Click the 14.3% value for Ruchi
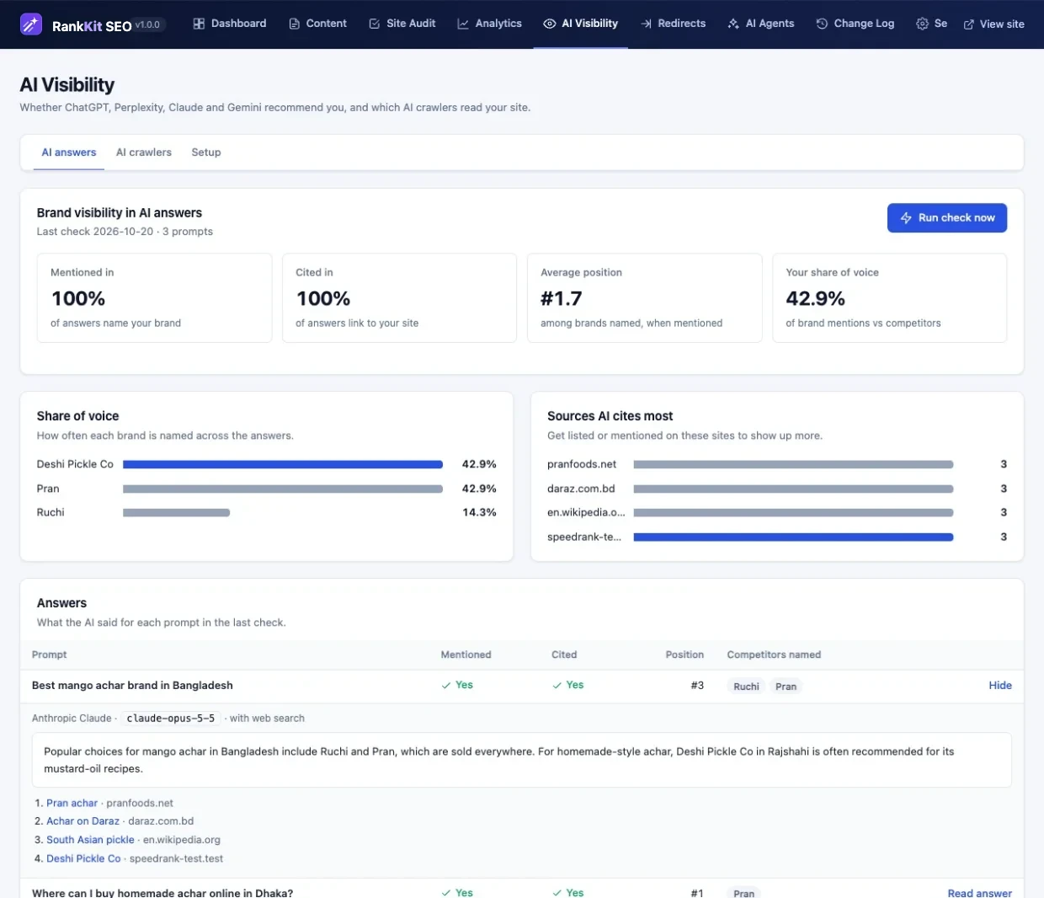This screenshot has height=898, width=1044. 479,512
